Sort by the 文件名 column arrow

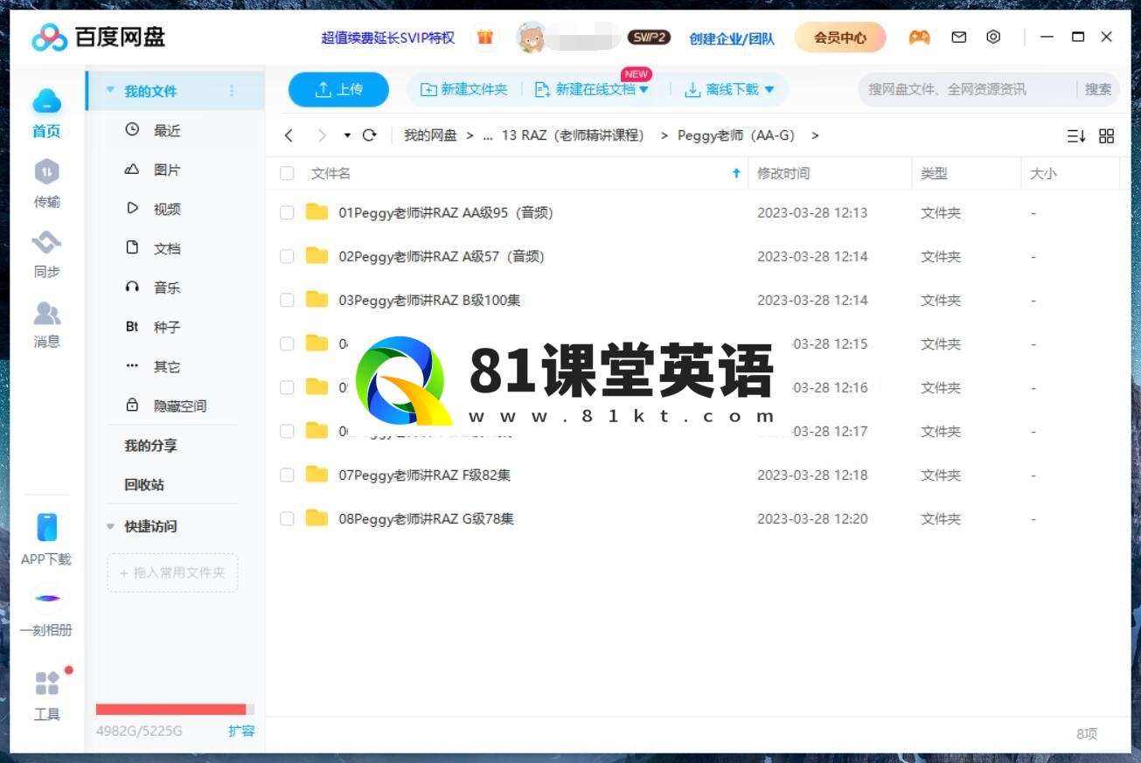[x=736, y=173]
